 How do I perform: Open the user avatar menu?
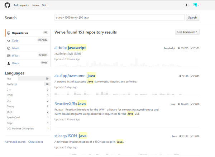coord(196,5)
